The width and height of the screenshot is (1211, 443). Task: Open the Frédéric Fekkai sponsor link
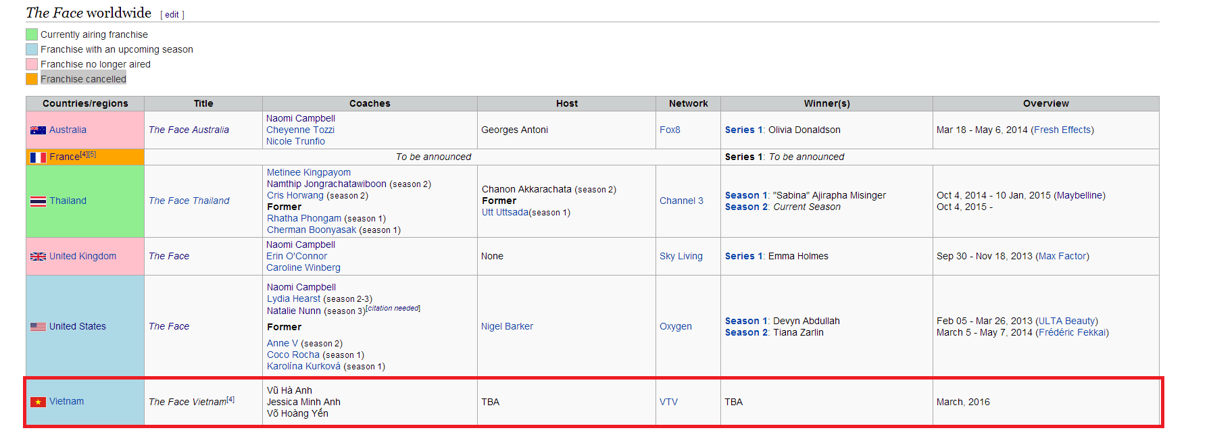1072,332
